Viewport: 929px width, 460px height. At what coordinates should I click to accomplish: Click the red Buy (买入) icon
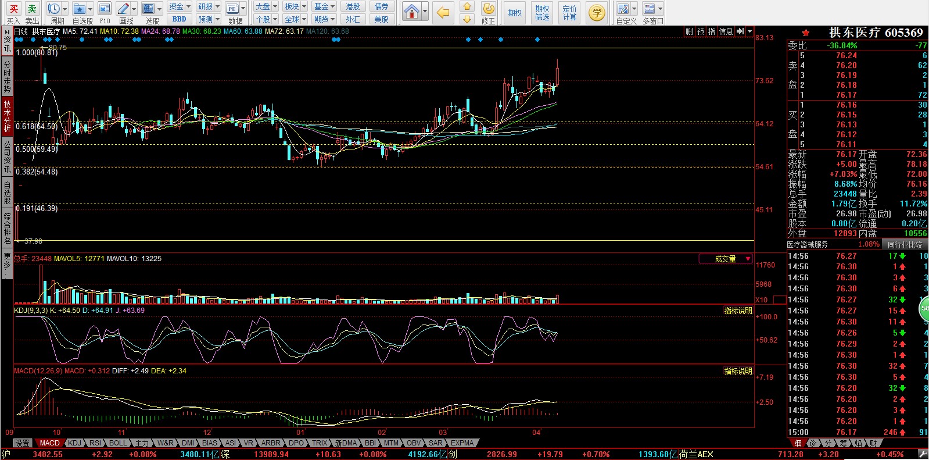[13, 9]
